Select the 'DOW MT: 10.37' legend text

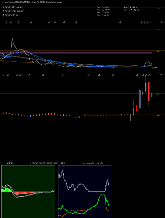point(14,12)
